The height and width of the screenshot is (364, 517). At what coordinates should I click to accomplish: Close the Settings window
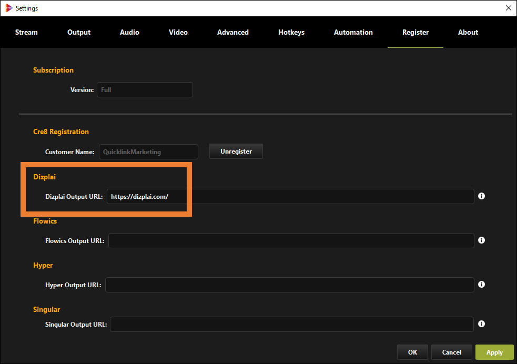509,8
